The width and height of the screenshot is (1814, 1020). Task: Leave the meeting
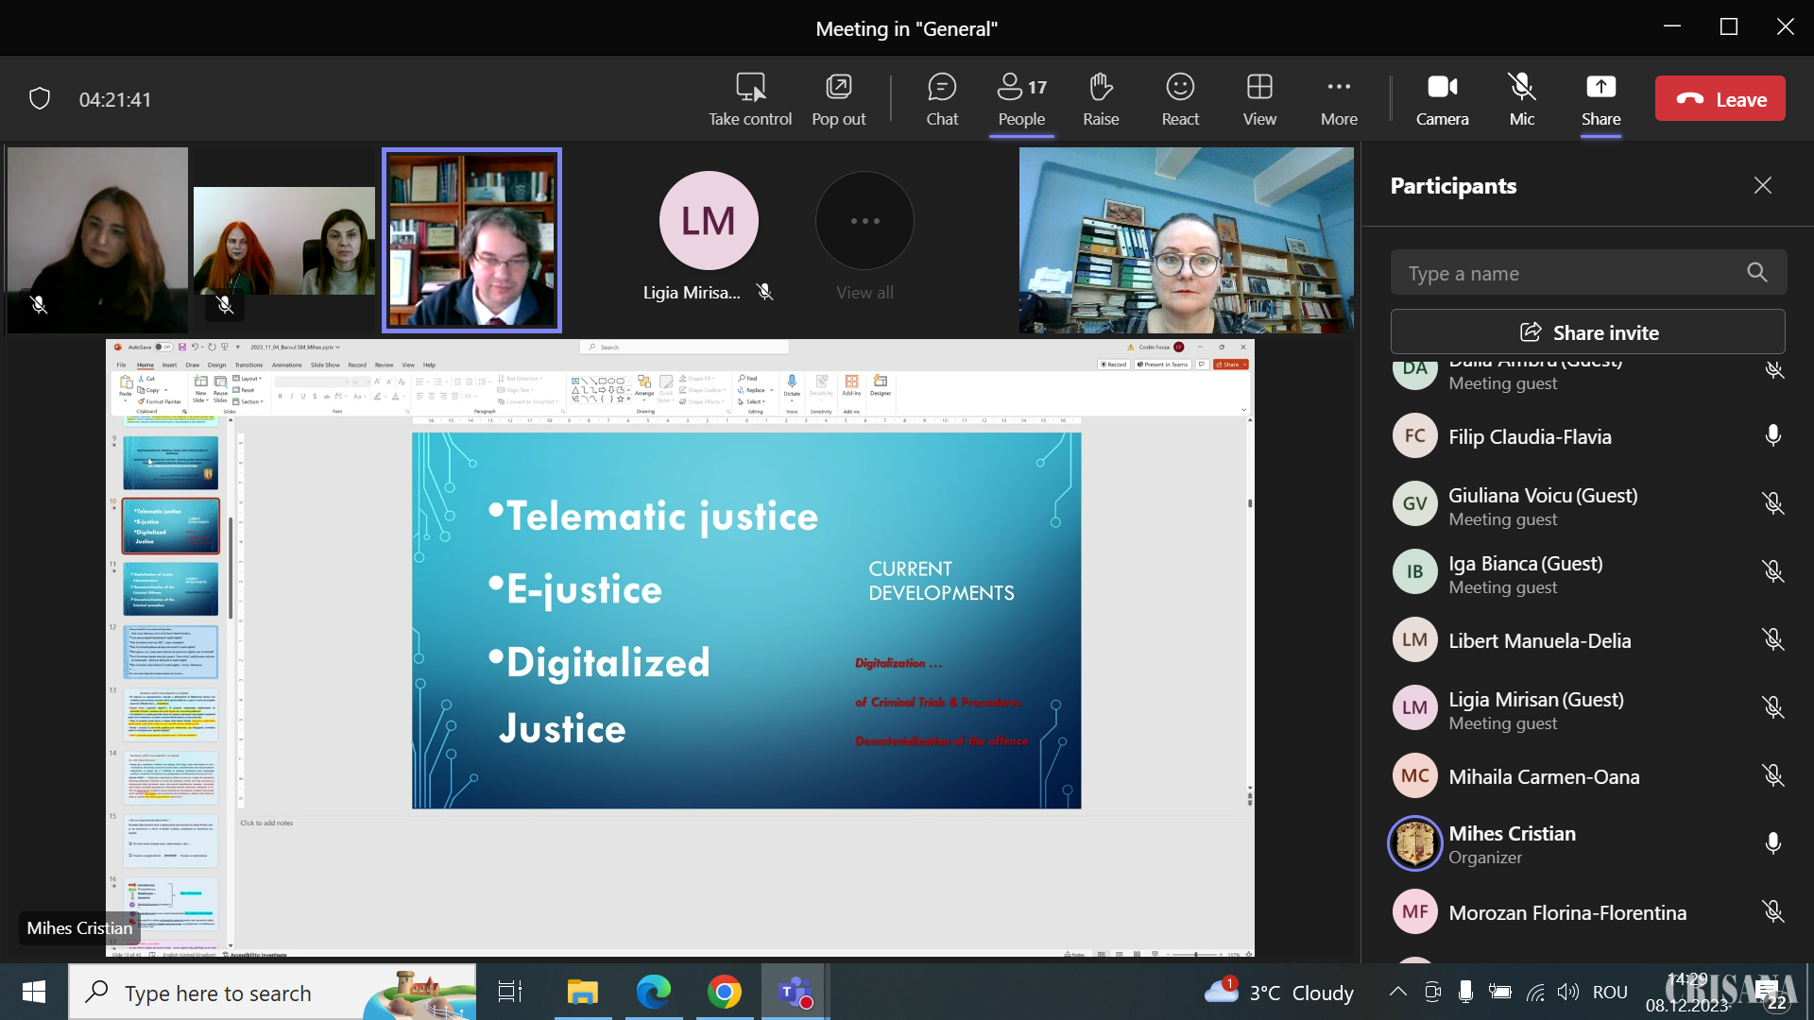point(1720,99)
